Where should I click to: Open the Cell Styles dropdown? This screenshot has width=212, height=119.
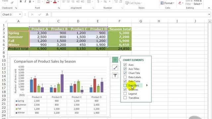[x=134, y=3]
